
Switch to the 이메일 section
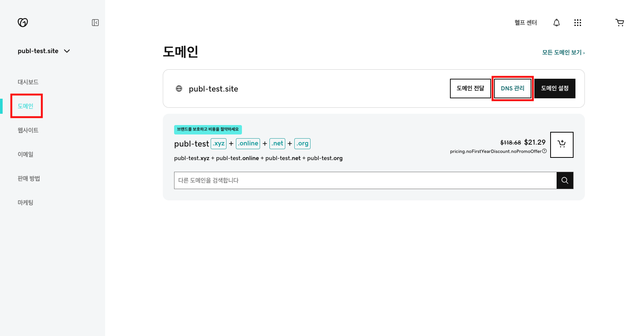pos(26,154)
